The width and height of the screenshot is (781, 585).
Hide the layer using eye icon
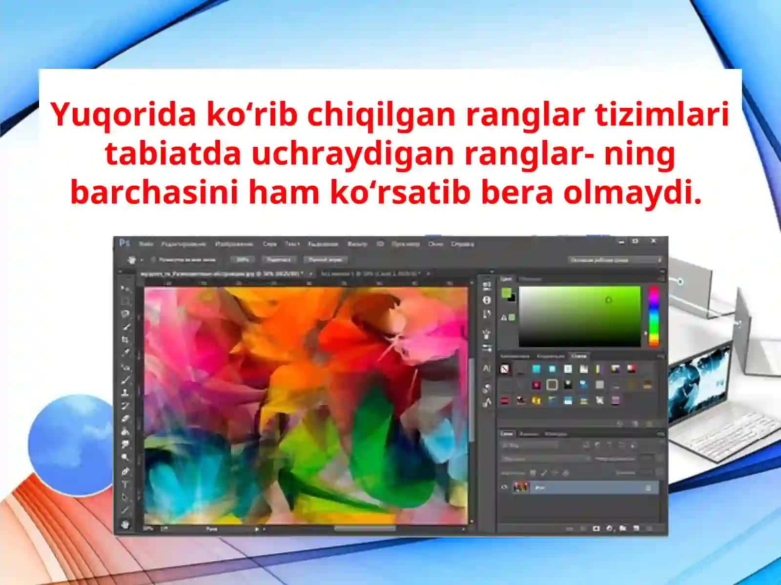pyautogui.click(x=505, y=487)
